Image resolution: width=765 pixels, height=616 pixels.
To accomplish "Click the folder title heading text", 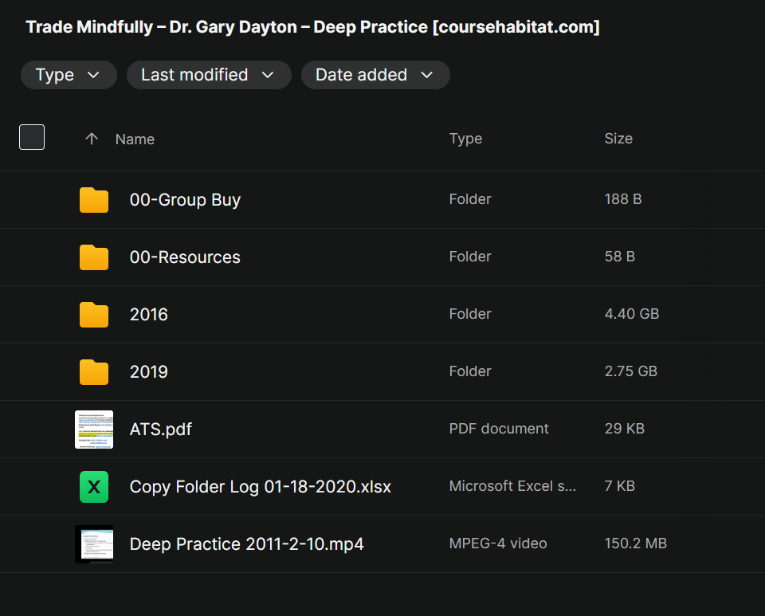I will coord(312,27).
